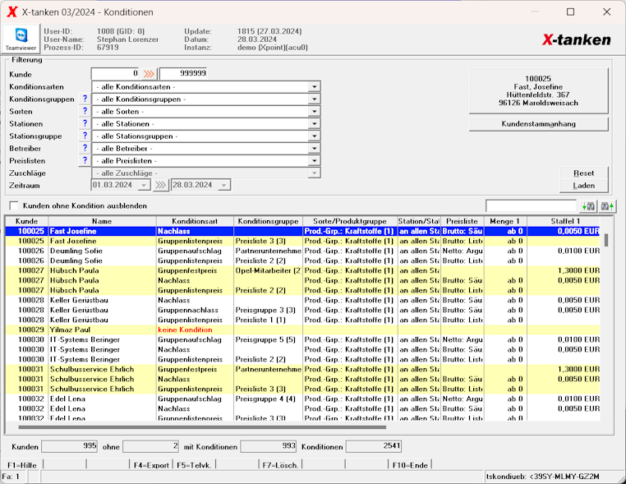626x484 pixels.
Task: Click the Kunden count field 995
Action: [x=70, y=446]
